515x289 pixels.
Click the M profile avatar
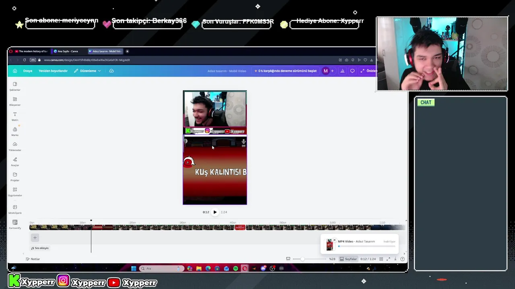325,71
